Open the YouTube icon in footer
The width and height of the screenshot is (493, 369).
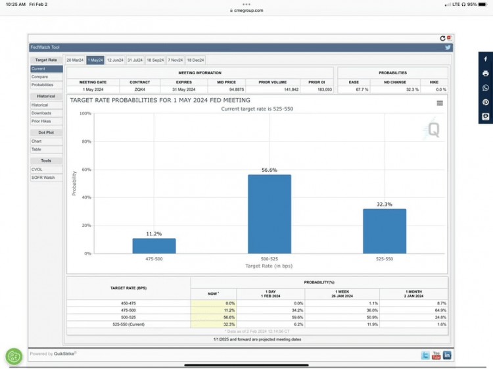coord(436,355)
